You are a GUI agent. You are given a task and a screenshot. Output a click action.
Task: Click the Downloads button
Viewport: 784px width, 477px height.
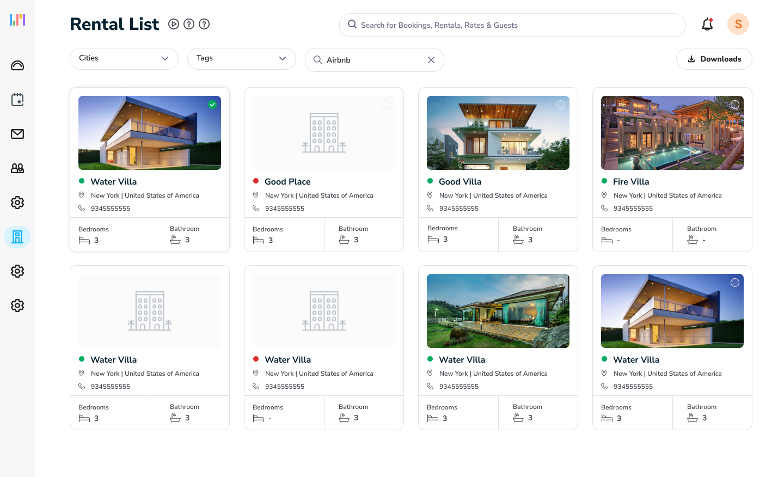click(714, 59)
